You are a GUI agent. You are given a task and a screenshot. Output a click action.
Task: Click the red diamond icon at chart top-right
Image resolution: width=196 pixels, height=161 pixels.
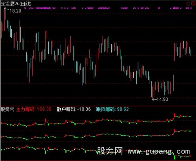point(188,4)
